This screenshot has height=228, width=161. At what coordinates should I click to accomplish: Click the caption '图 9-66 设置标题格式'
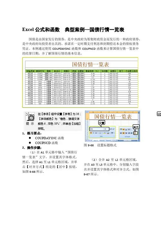pyautogui.click(x=100, y=145)
